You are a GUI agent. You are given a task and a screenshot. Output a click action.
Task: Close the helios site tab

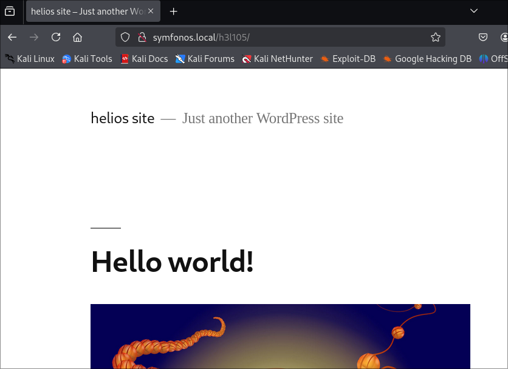151,11
